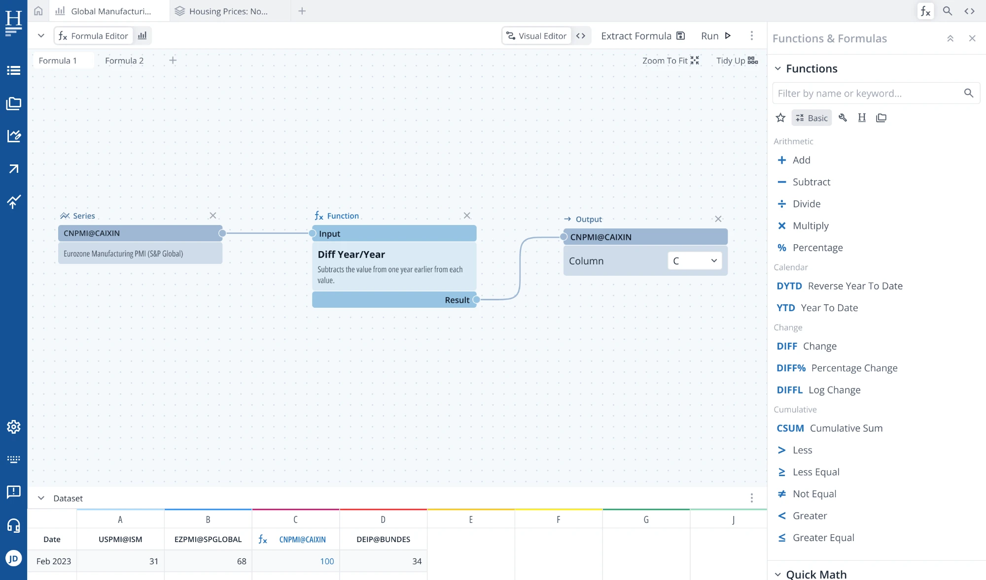The image size is (986, 580).
Task: Click the fx formula icon in top bar
Action: pyautogui.click(x=925, y=11)
